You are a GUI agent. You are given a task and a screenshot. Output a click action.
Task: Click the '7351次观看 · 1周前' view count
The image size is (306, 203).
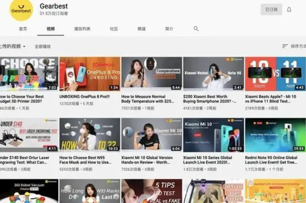(138, 108)
